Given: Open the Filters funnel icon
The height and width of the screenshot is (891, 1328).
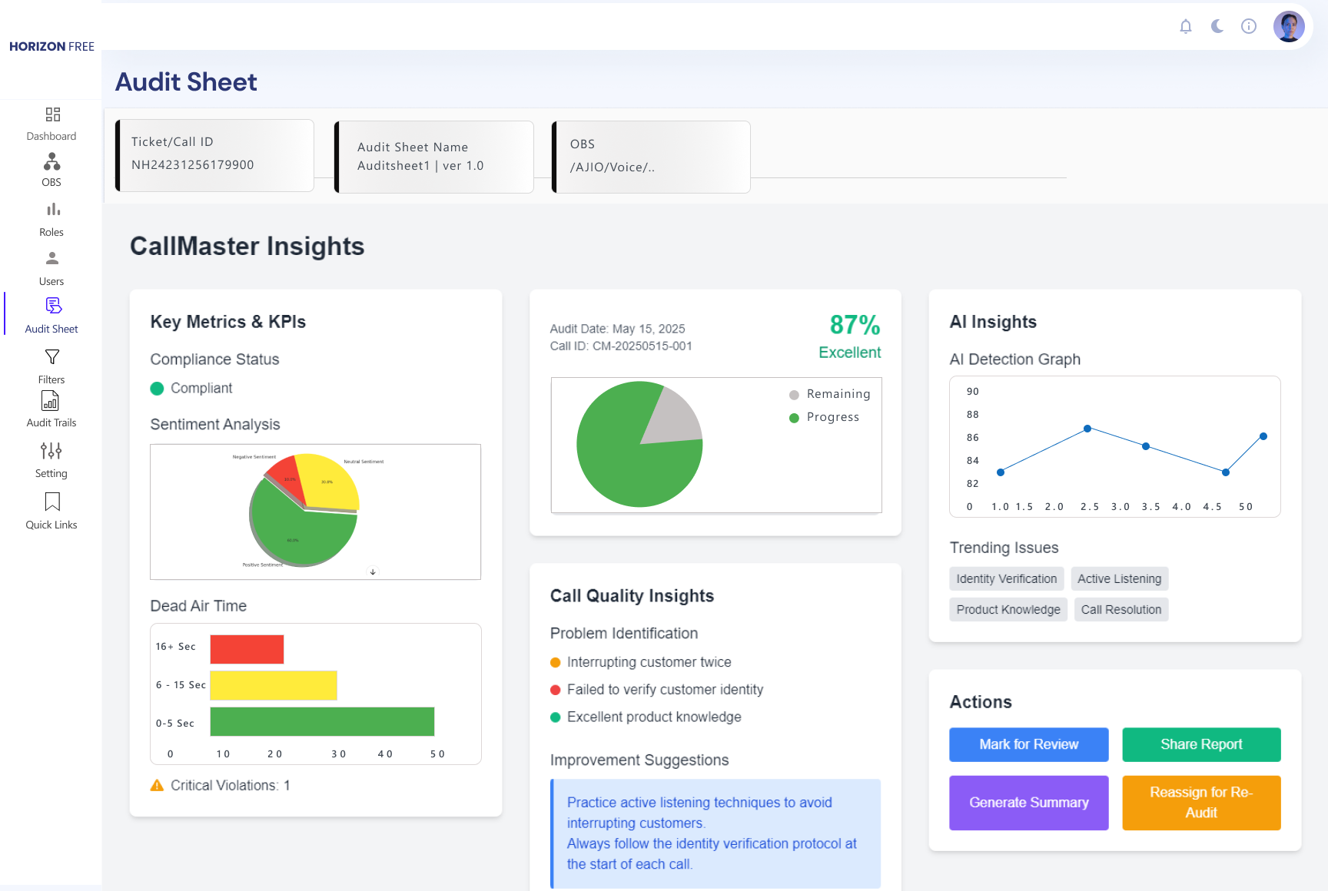Looking at the screenshot, I should [52, 357].
